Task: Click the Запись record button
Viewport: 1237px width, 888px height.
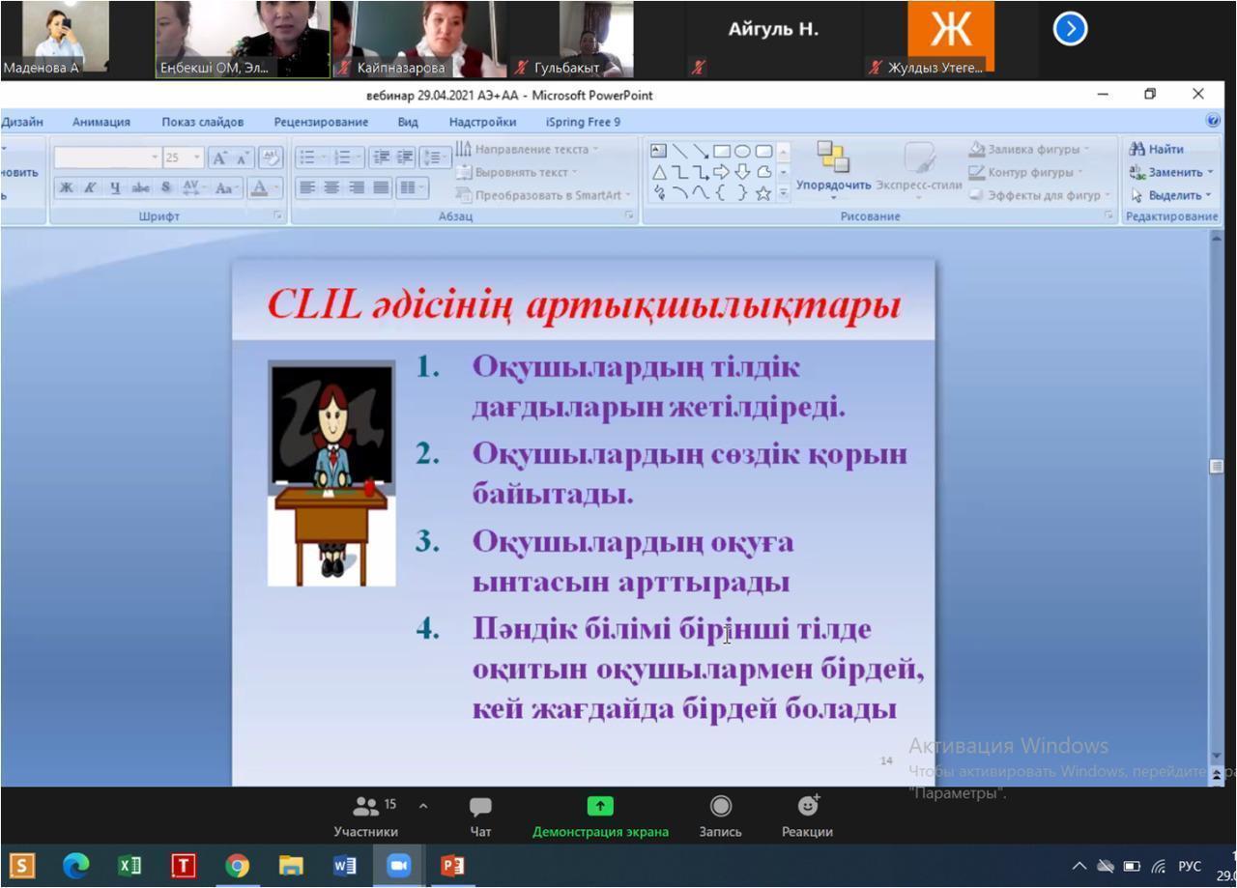Action: point(720,816)
